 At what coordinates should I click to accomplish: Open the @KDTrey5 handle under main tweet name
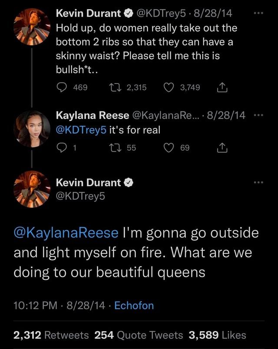(81, 196)
